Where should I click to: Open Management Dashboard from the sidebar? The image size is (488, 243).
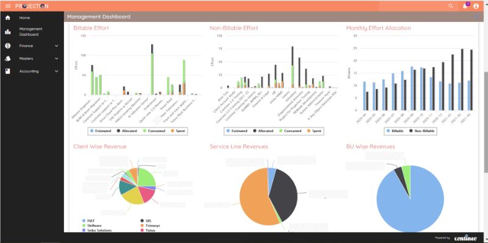tap(31, 32)
